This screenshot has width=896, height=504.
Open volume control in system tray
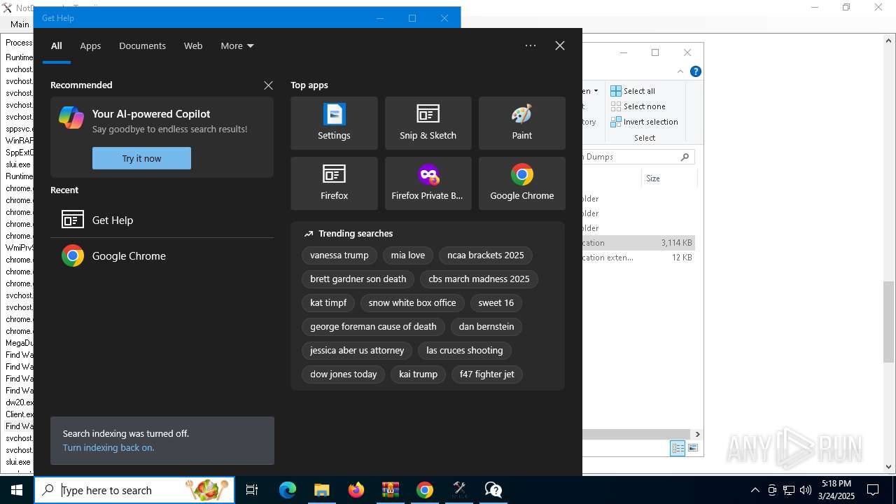806,490
